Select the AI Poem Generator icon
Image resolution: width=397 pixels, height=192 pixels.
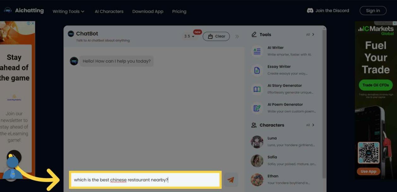click(x=257, y=108)
